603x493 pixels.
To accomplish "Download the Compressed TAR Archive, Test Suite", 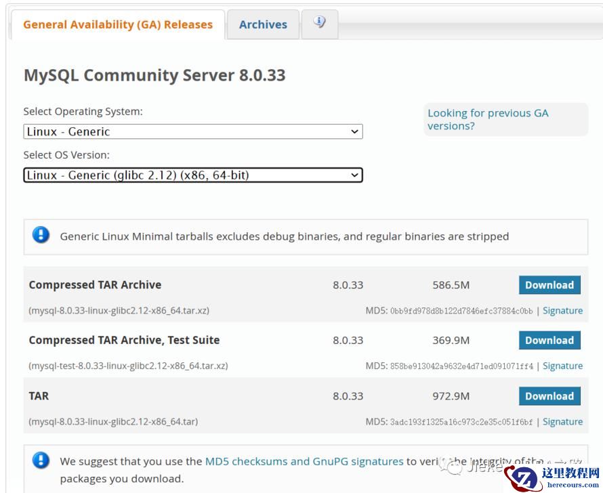I will tap(549, 341).
